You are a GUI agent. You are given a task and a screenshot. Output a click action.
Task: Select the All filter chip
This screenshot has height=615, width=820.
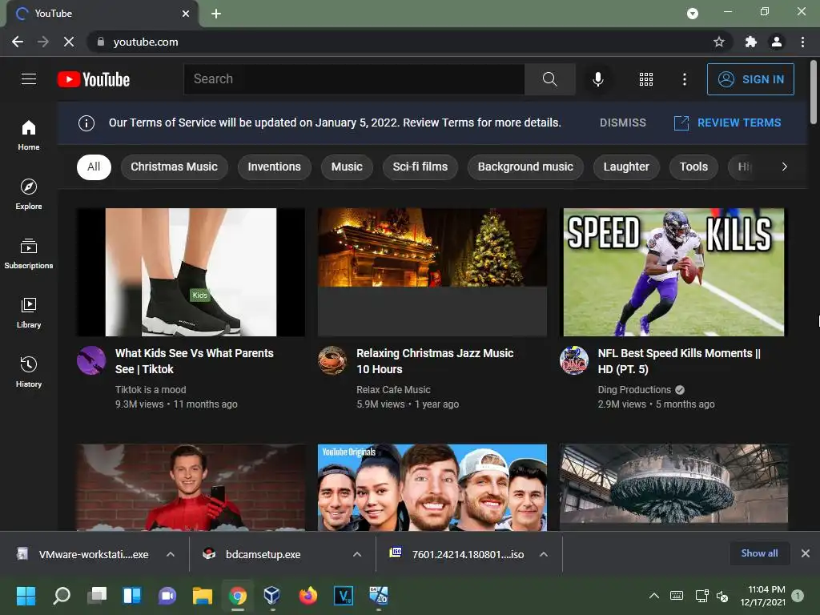point(94,167)
